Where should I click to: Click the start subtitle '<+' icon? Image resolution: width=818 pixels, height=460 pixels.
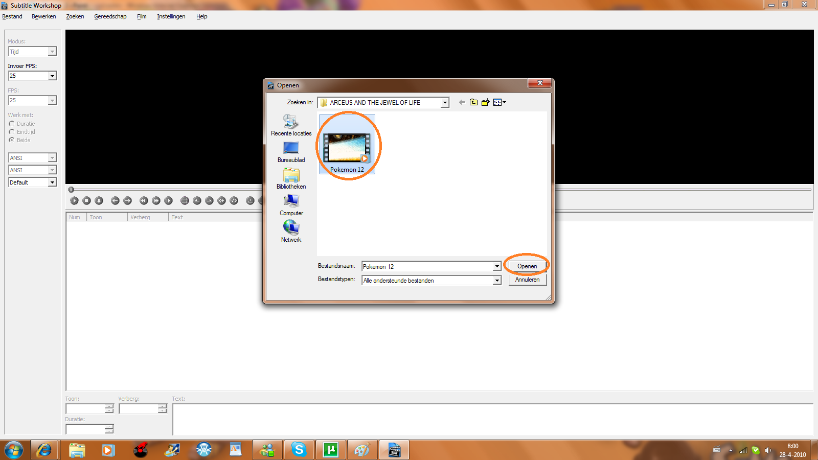221,201
